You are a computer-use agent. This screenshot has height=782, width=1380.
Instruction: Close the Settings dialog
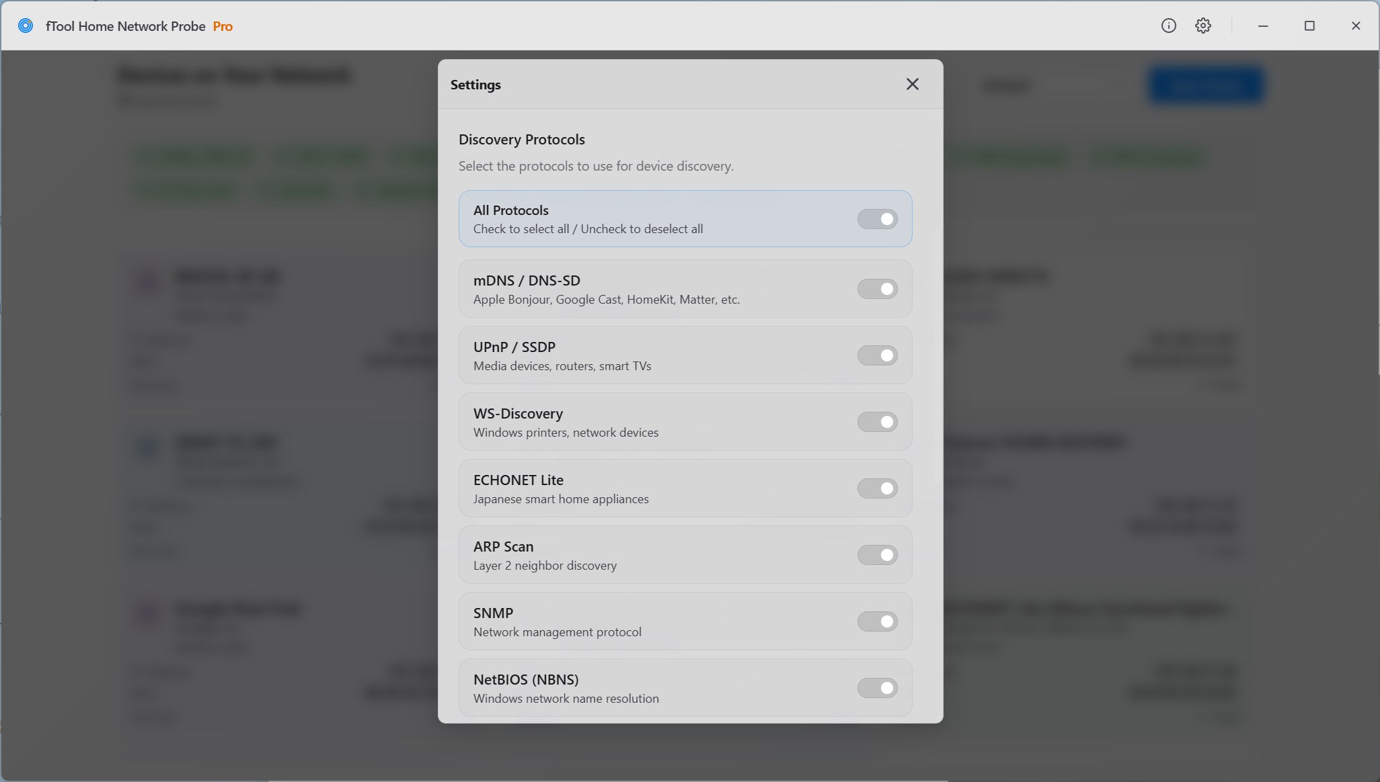pyautogui.click(x=912, y=84)
